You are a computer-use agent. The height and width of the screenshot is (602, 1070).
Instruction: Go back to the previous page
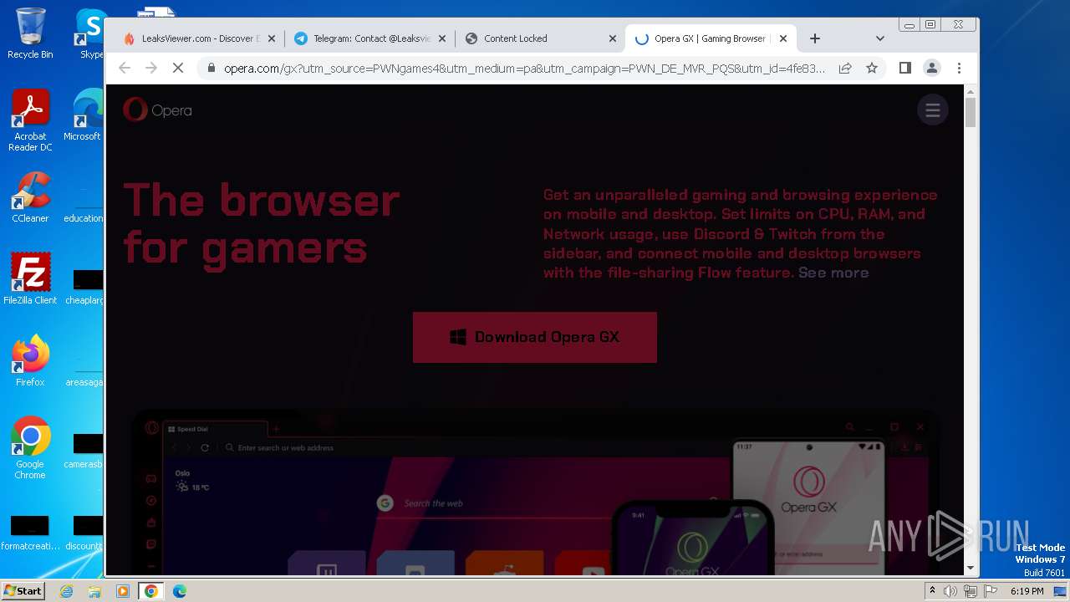[x=125, y=68]
